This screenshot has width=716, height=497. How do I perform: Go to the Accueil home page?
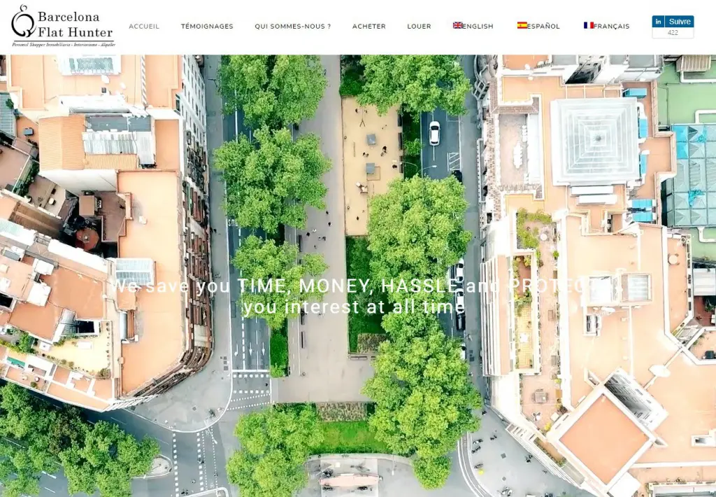tap(144, 27)
